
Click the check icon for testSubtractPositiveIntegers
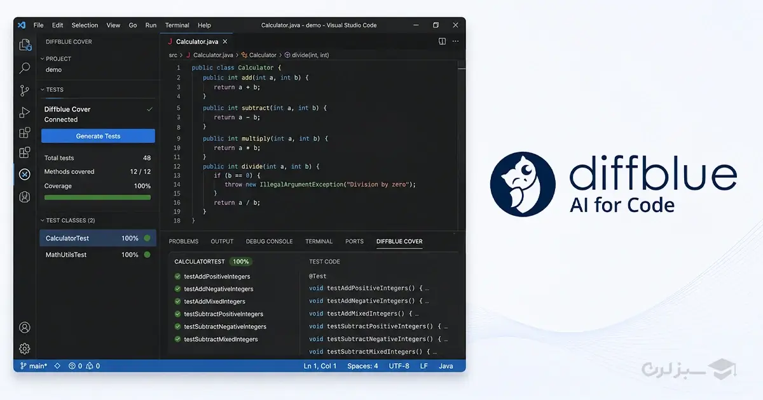click(x=178, y=314)
